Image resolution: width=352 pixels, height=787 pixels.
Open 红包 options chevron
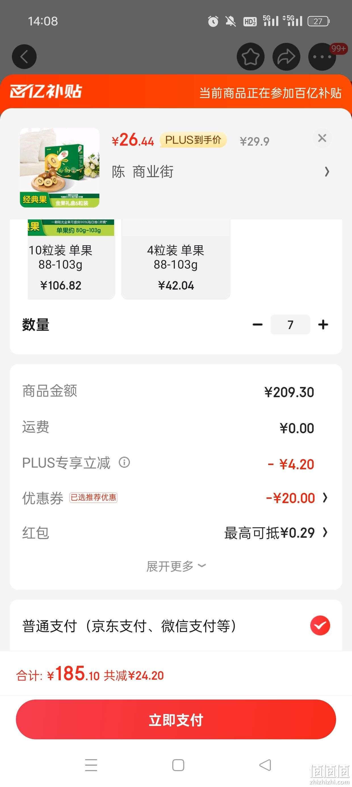[x=325, y=533]
